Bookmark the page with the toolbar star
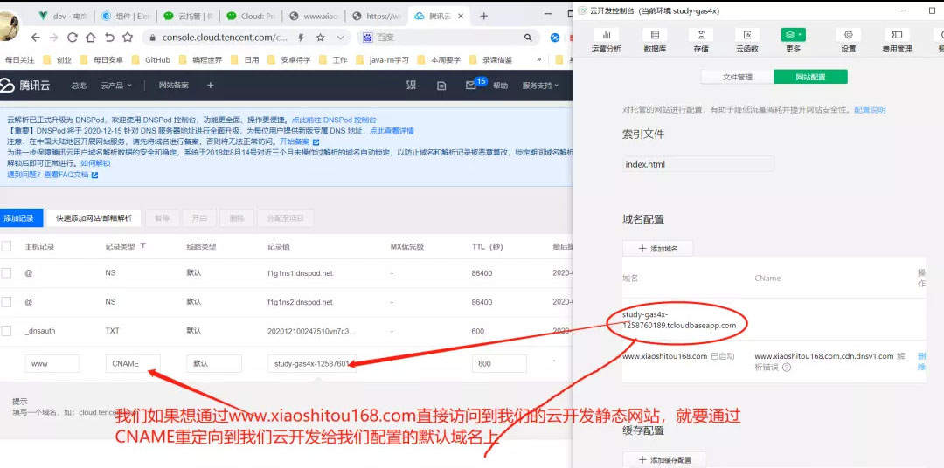The width and height of the screenshot is (944, 468). (x=128, y=38)
